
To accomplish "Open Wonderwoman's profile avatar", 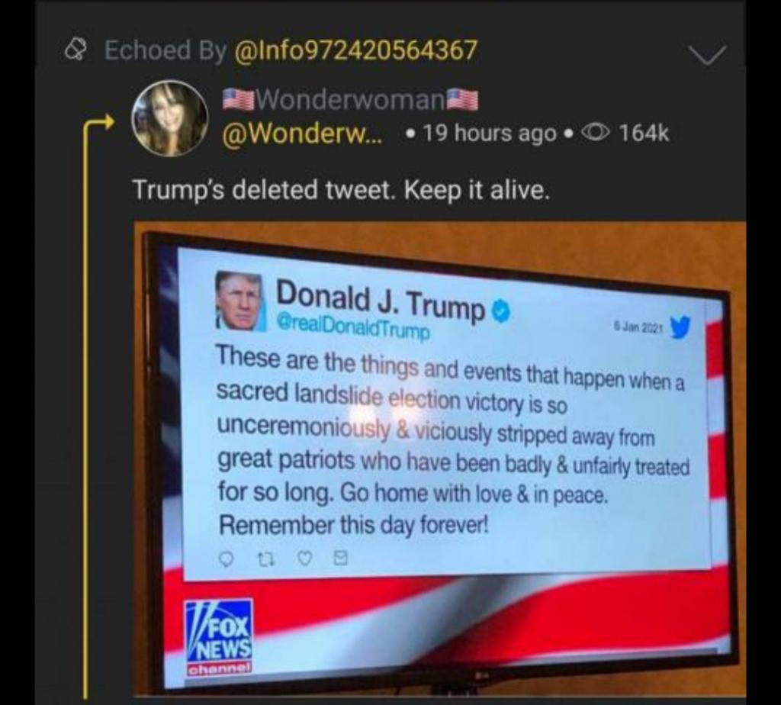I will 169,118.
